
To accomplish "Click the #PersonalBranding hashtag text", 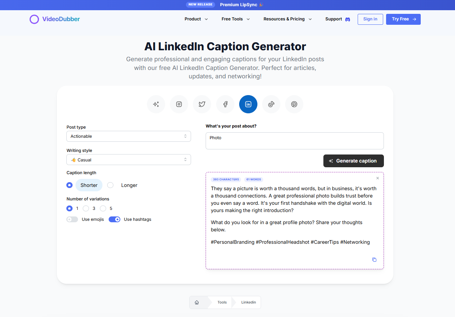I will point(233,242).
